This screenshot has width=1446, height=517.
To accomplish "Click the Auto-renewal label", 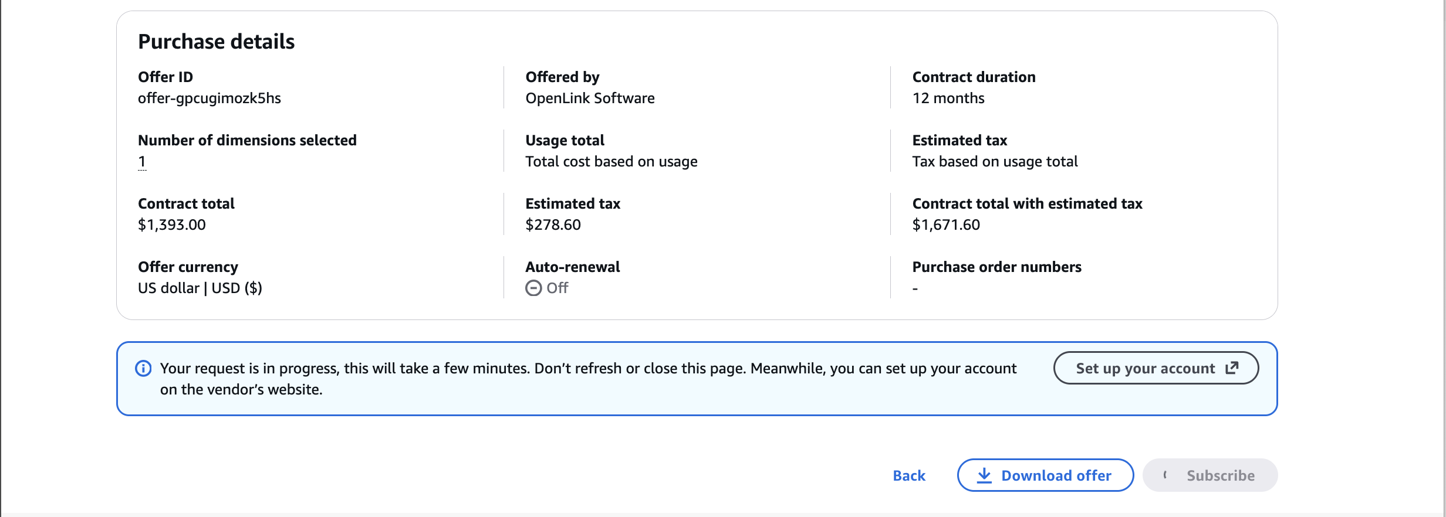I will [x=573, y=267].
